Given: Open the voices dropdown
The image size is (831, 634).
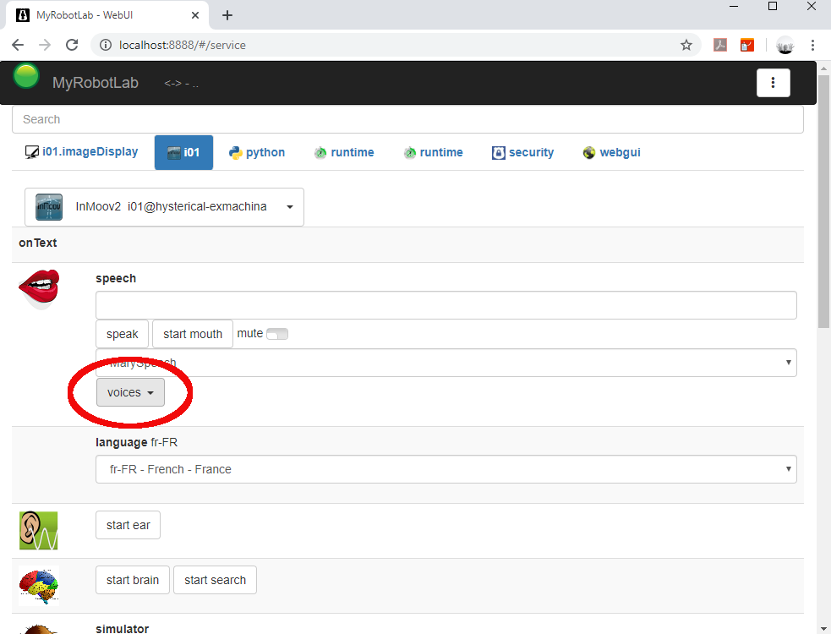Looking at the screenshot, I should tap(130, 392).
